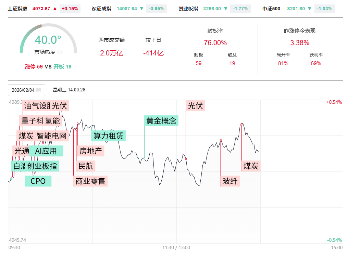The image size is (348, 255).
Task: Click the AI应用 label on the chart
Action: (x=46, y=151)
